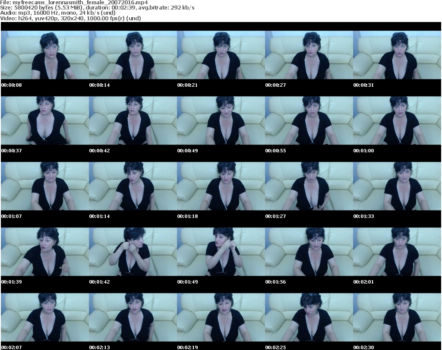Click the 00:00:27 timestamp label
The width and height of the screenshot is (442, 350).
tap(275, 85)
